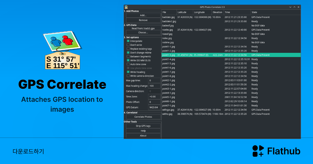Open the Time Zone selector showing +0:00
This screenshot has height=164, width=313.
point(154,96)
